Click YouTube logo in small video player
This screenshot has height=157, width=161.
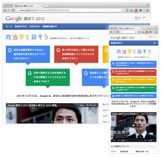pyautogui.click(x=150, y=141)
